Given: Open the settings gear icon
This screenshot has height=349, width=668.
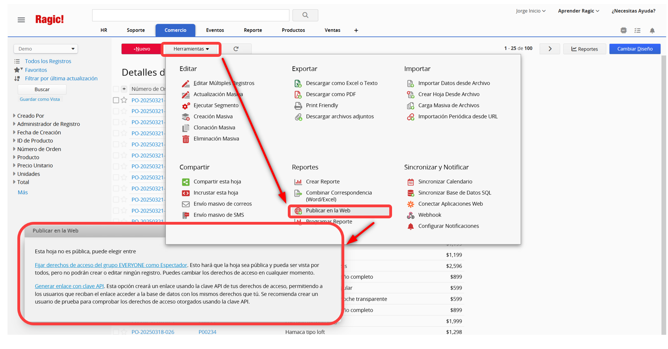Looking at the screenshot, I should [x=623, y=30].
